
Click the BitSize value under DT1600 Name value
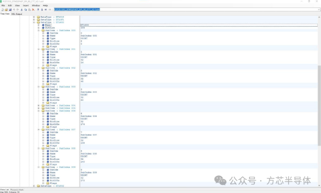[83, 28]
